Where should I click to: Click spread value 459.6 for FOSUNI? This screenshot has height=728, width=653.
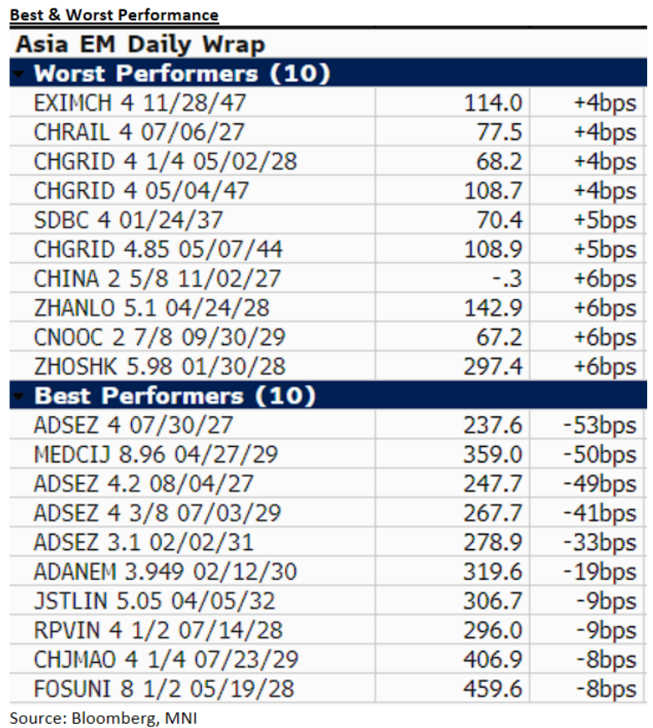(493, 689)
